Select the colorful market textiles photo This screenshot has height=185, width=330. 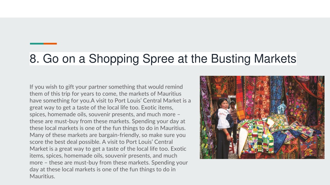[262, 117]
